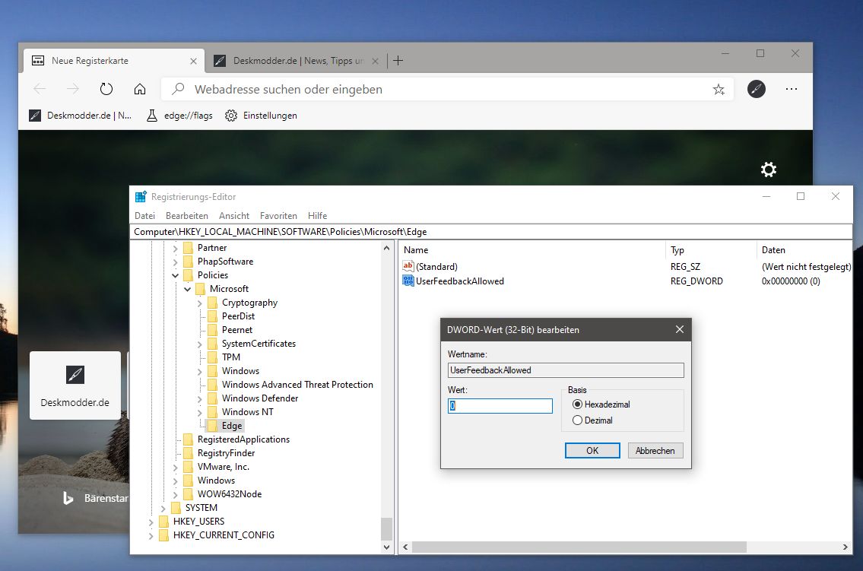The width and height of the screenshot is (863, 571).
Task: Click the registry path address bar
Action: click(491, 232)
